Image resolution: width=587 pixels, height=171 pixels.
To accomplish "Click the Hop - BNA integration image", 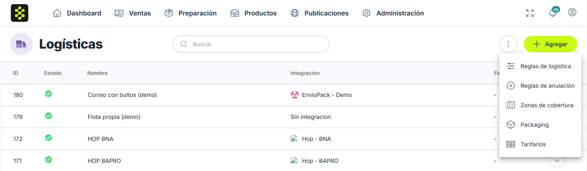I will coord(294,138).
